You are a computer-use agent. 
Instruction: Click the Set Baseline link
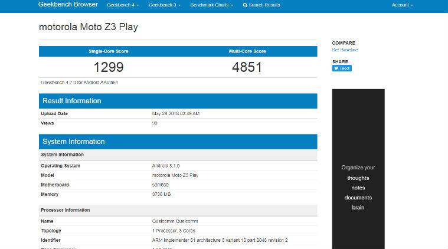coord(345,50)
